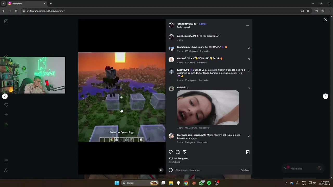Click the Instagram logo in left sidebar
This screenshot has height=187, width=333.
tap(6, 21)
